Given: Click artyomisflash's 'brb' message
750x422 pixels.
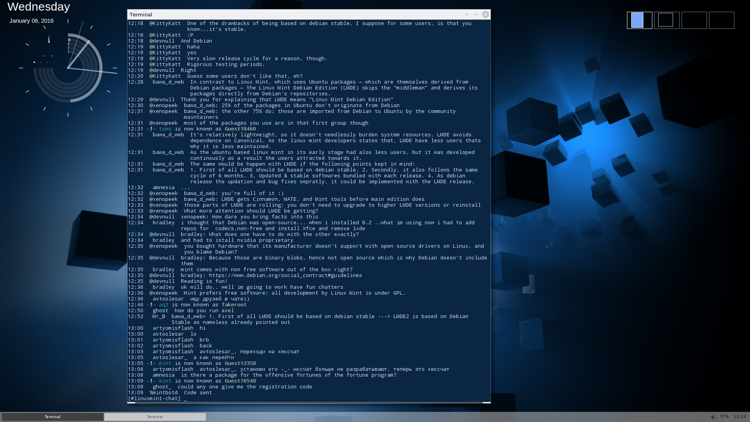Looking at the screenshot, I should (204, 340).
